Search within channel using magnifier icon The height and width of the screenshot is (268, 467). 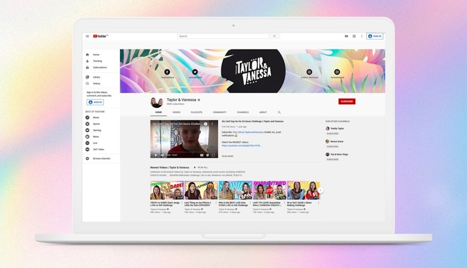[x=279, y=112]
